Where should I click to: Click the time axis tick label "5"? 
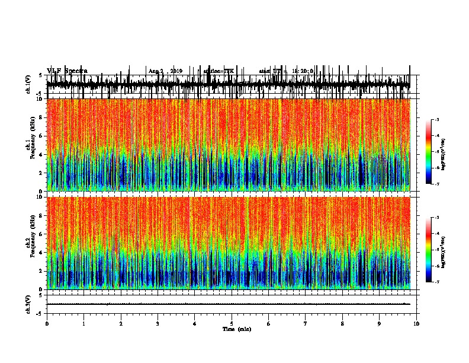coord(232,324)
